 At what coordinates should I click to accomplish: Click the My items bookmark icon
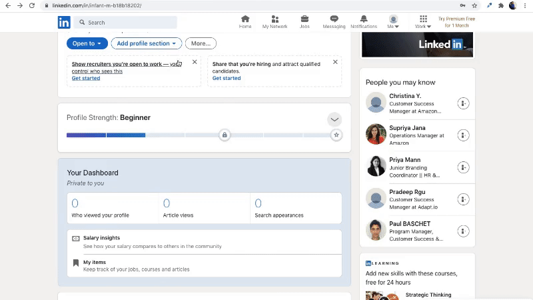click(76, 263)
